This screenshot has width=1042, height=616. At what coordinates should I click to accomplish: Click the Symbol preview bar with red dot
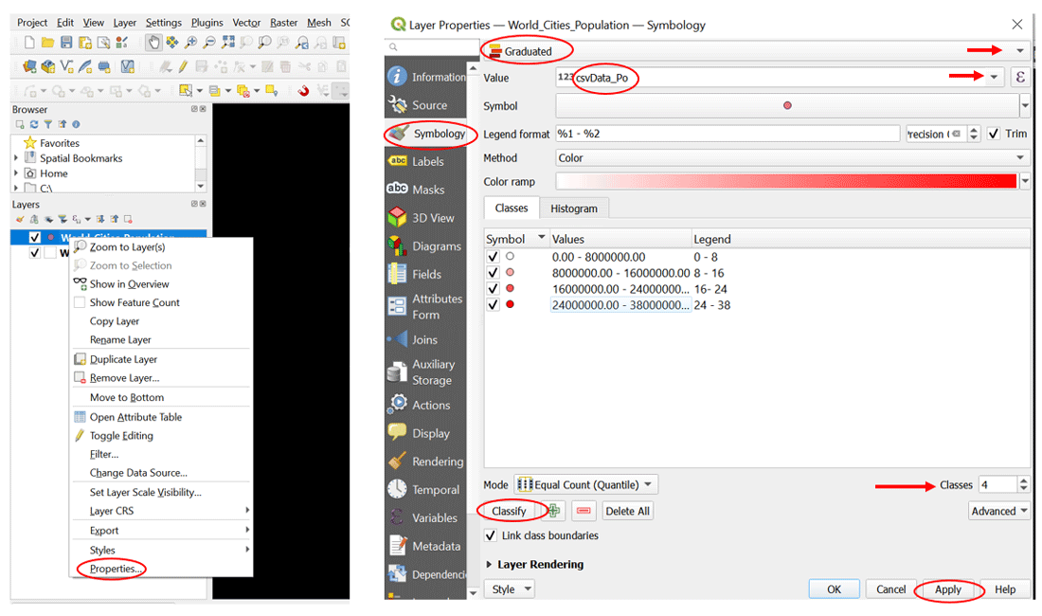click(x=787, y=105)
